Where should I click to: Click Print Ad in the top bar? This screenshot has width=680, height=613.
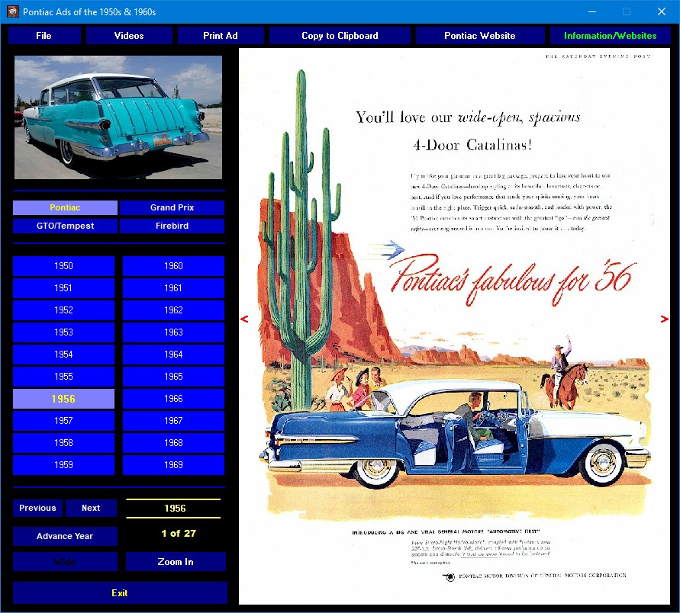221,36
